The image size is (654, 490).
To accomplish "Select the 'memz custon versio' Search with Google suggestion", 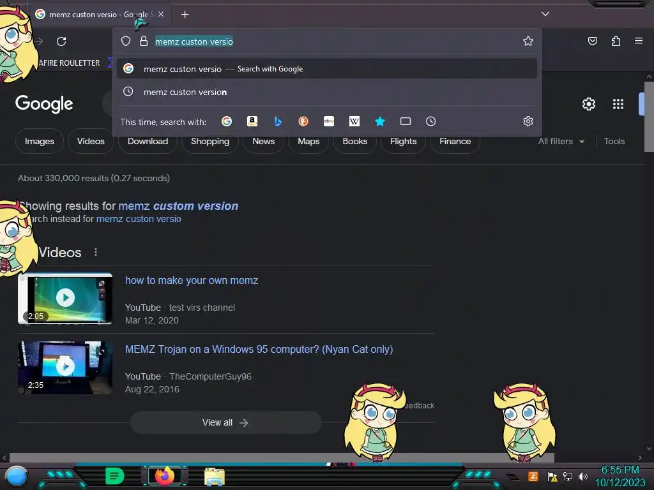I will 327,69.
